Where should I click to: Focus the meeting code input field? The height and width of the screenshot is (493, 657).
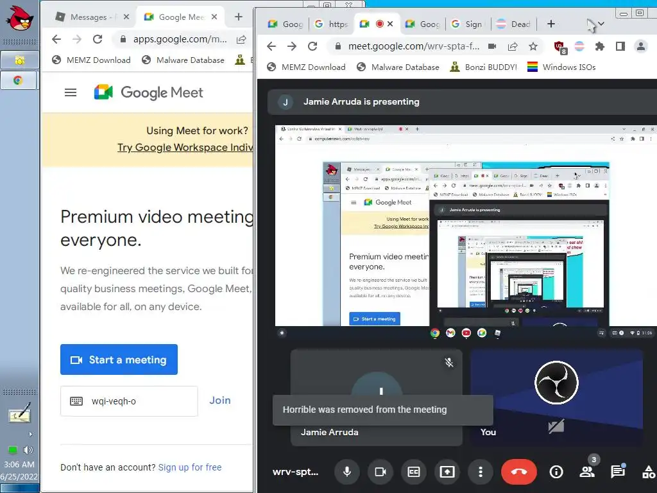point(129,401)
